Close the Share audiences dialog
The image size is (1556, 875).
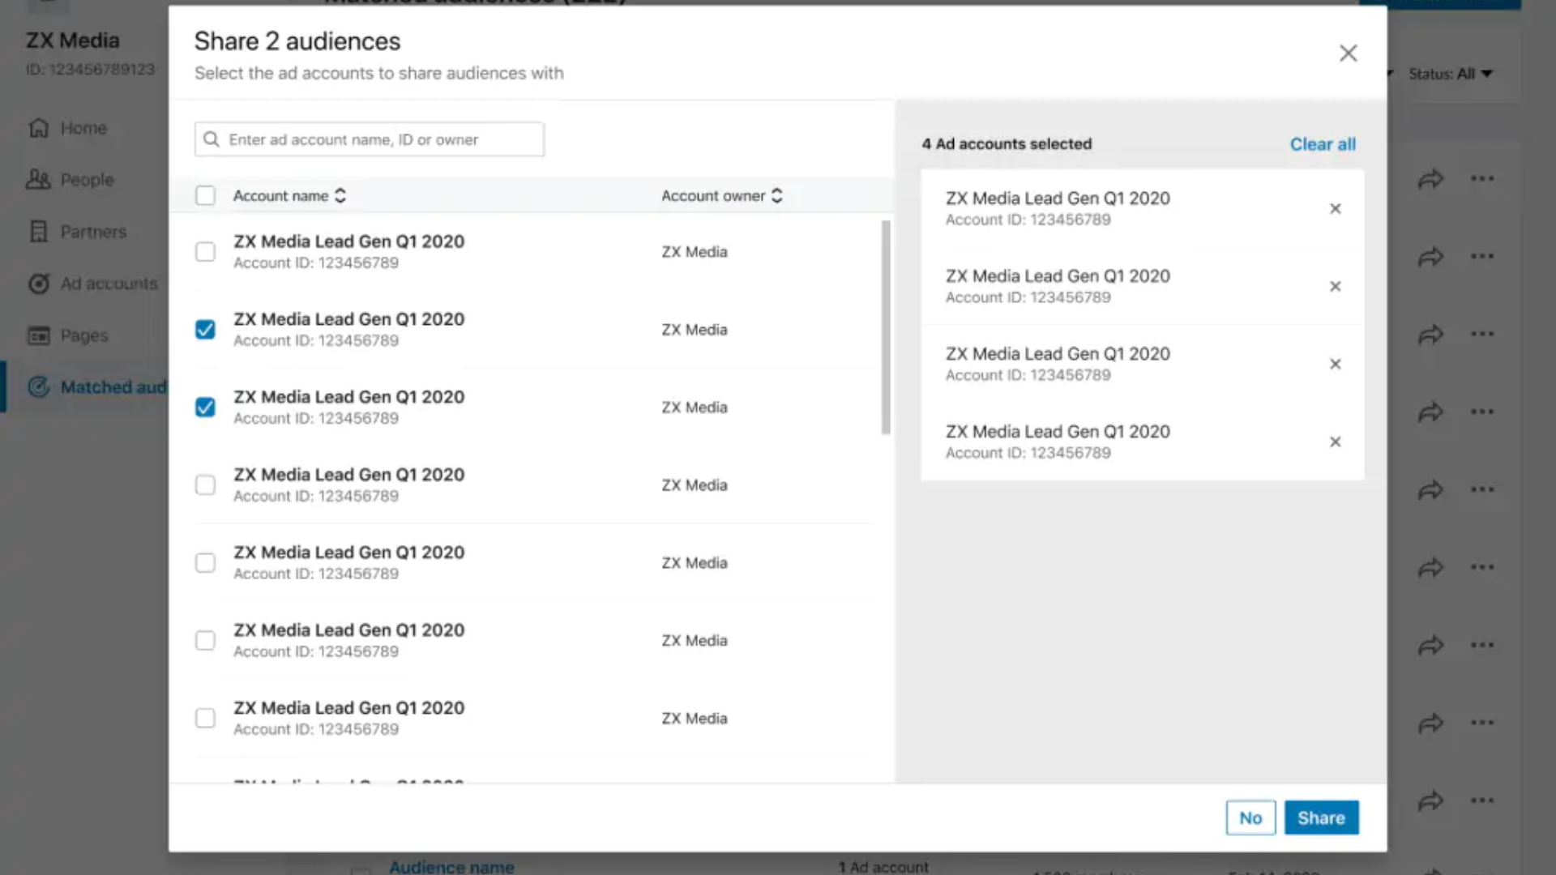coord(1348,53)
